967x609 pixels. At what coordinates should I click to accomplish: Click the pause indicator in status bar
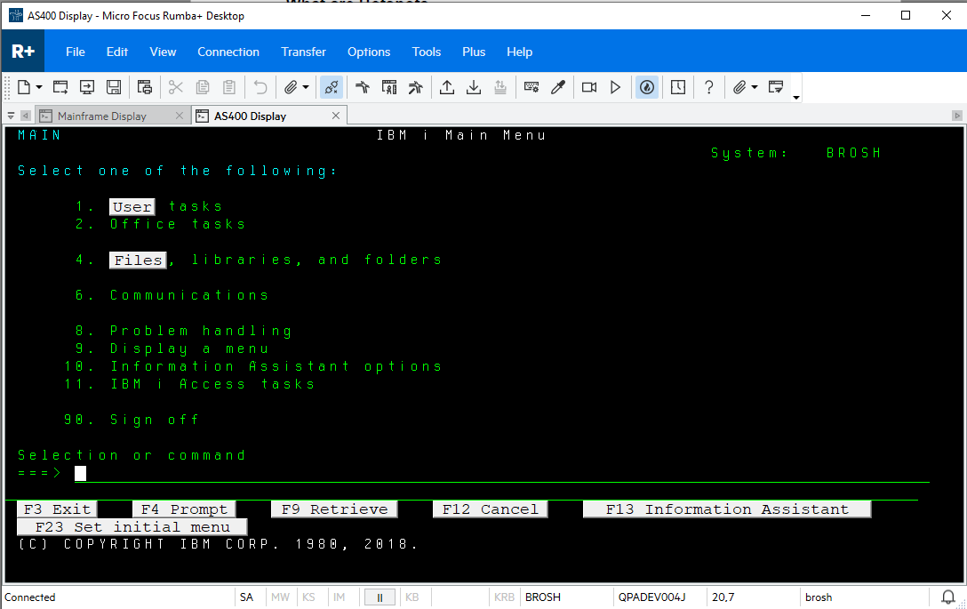(x=380, y=597)
